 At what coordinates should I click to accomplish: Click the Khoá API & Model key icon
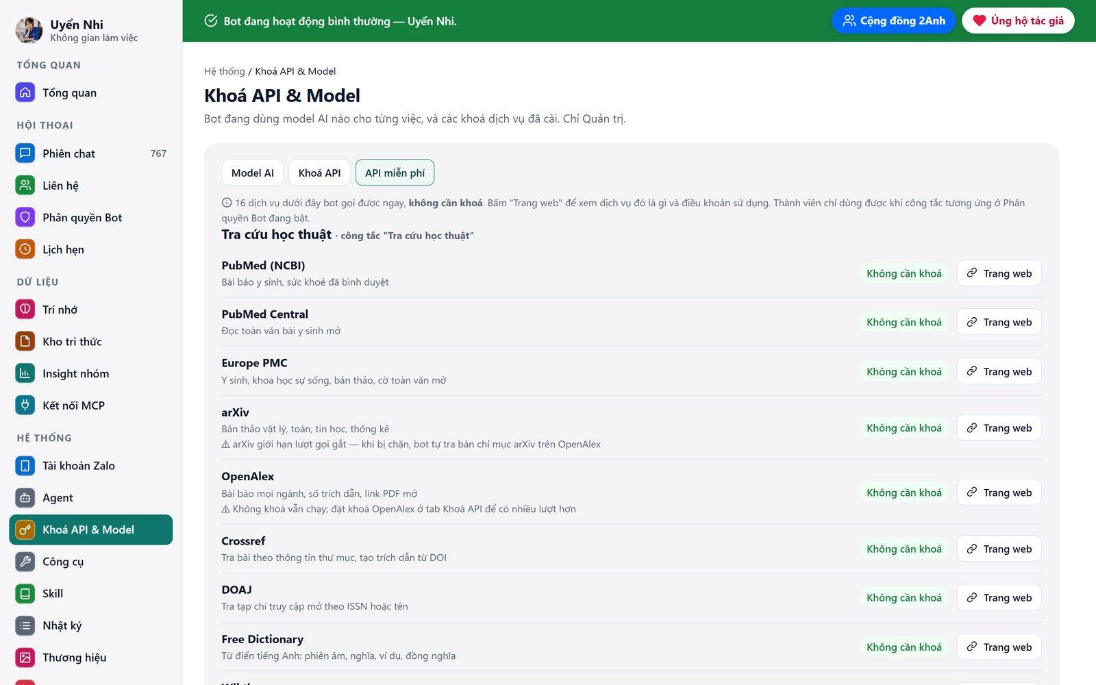[x=25, y=530]
